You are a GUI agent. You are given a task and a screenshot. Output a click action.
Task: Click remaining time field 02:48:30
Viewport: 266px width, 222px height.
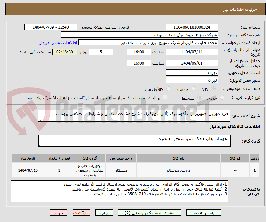click(65, 52)
